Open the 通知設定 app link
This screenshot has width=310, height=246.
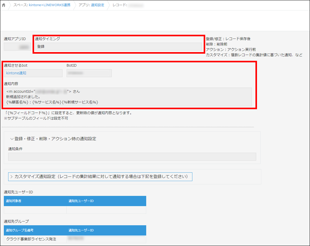[97, 5]
